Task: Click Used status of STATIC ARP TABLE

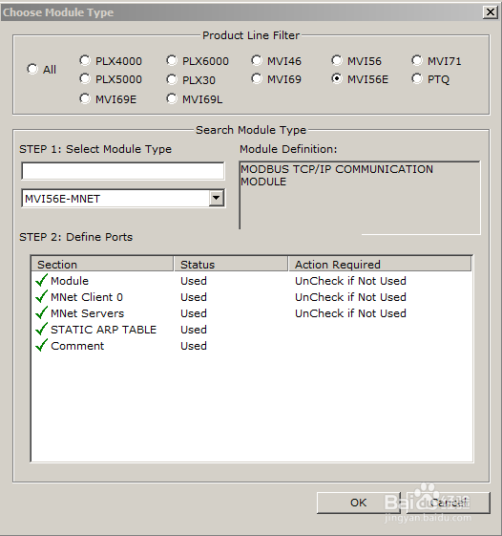Action: click(194, 330)
